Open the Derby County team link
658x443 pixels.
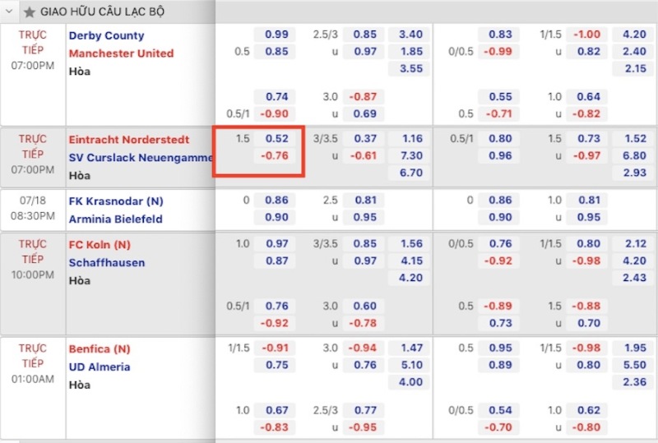coord(106,35)
